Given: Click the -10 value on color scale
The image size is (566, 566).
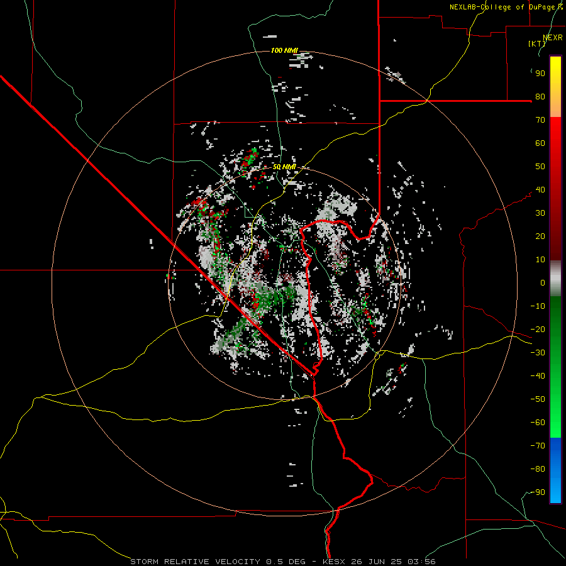Looking at the screenshot, I should (x=538, y=306).
